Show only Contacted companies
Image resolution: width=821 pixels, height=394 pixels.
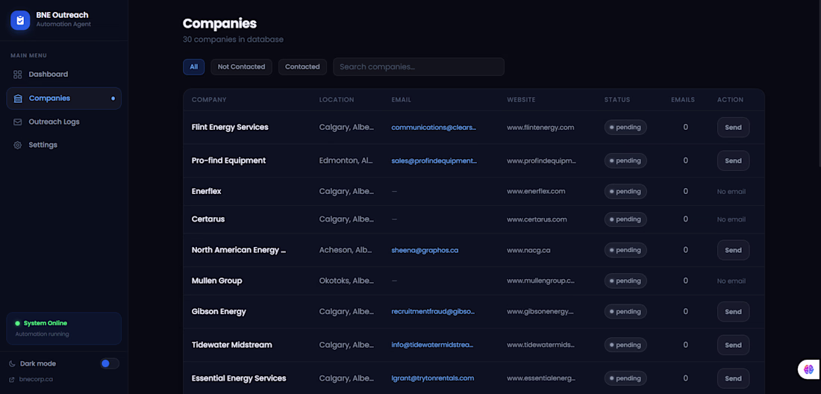click(x=302, y=67)
